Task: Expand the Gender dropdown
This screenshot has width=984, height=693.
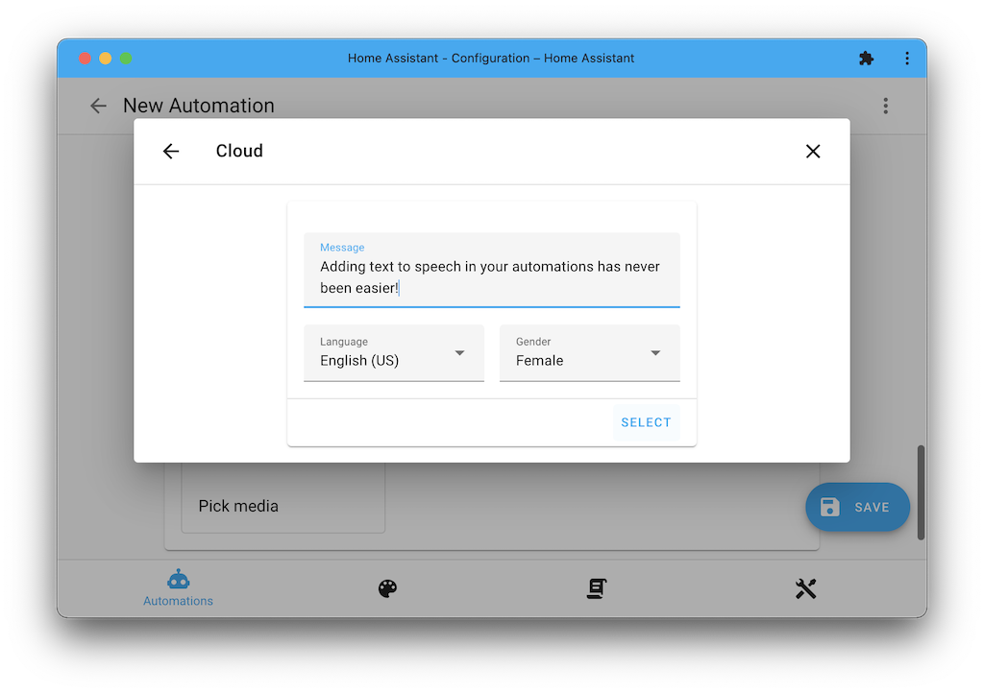Action: click(579, 353)
